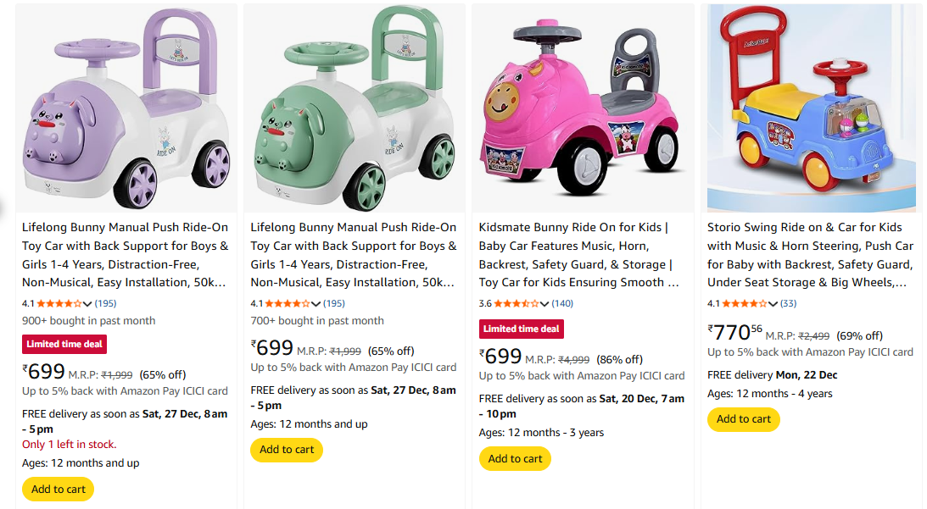Image resolution: width=927 pixels, height=509 pixels.
Task: Add Storio Swing Ride on to cart
Action: coord(743,419)
